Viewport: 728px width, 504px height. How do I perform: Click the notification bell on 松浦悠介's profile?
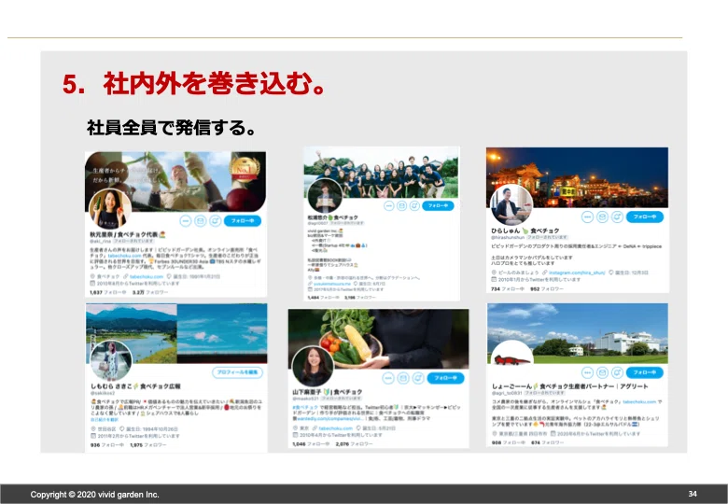[x=414, y=205]
